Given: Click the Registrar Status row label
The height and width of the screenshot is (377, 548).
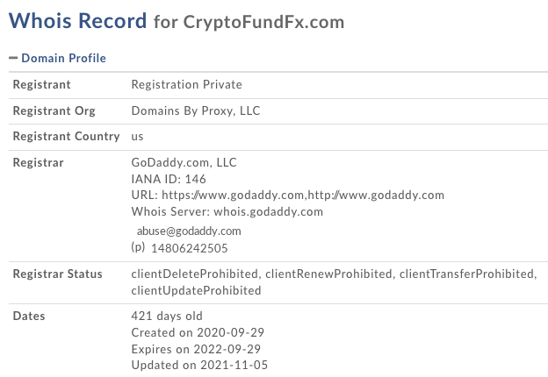Looking at the screenshot, I should [x=57, y=274].
